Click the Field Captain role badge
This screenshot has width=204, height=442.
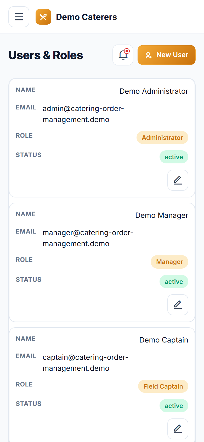(x=163, y=386)
